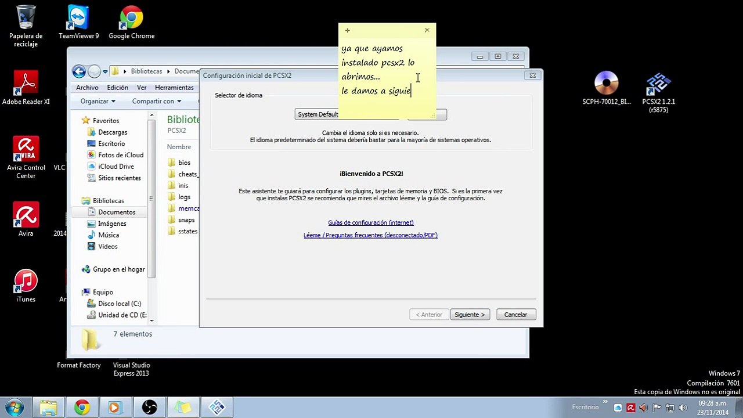743x418 pixels.
Task: Open Guías de configuración (internet) link
Action: (371, 222)
